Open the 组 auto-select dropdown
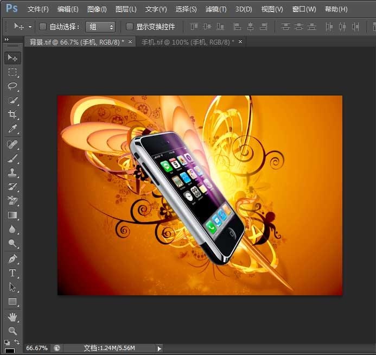376x355 pixels. [x=100, y=27]
